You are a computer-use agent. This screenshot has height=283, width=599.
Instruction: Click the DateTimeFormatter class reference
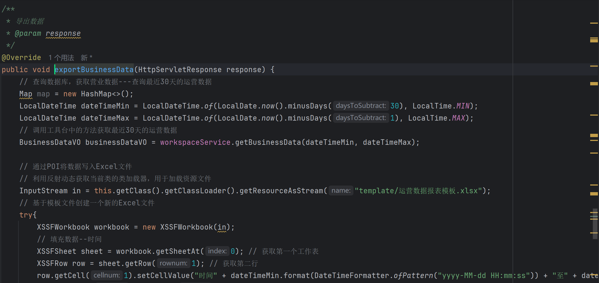352,276
